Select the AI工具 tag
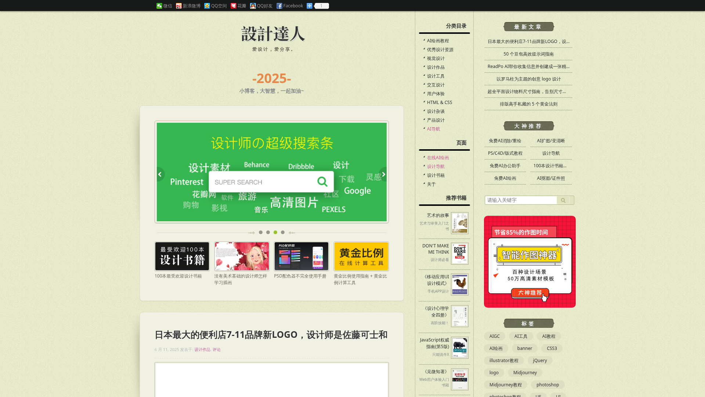Screen dimensions: 705x397 521,336
